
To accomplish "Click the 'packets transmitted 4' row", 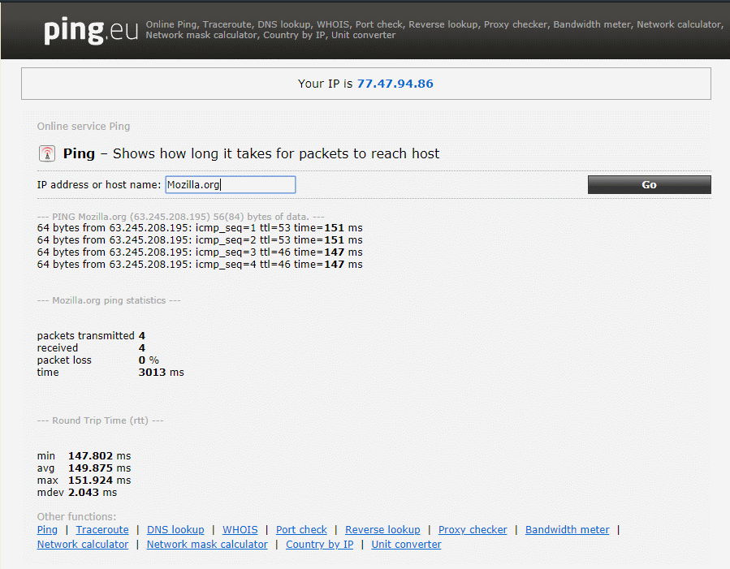I will tap(91, 336).
